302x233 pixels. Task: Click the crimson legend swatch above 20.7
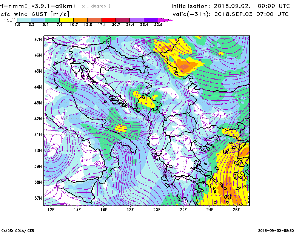[123, 20]
